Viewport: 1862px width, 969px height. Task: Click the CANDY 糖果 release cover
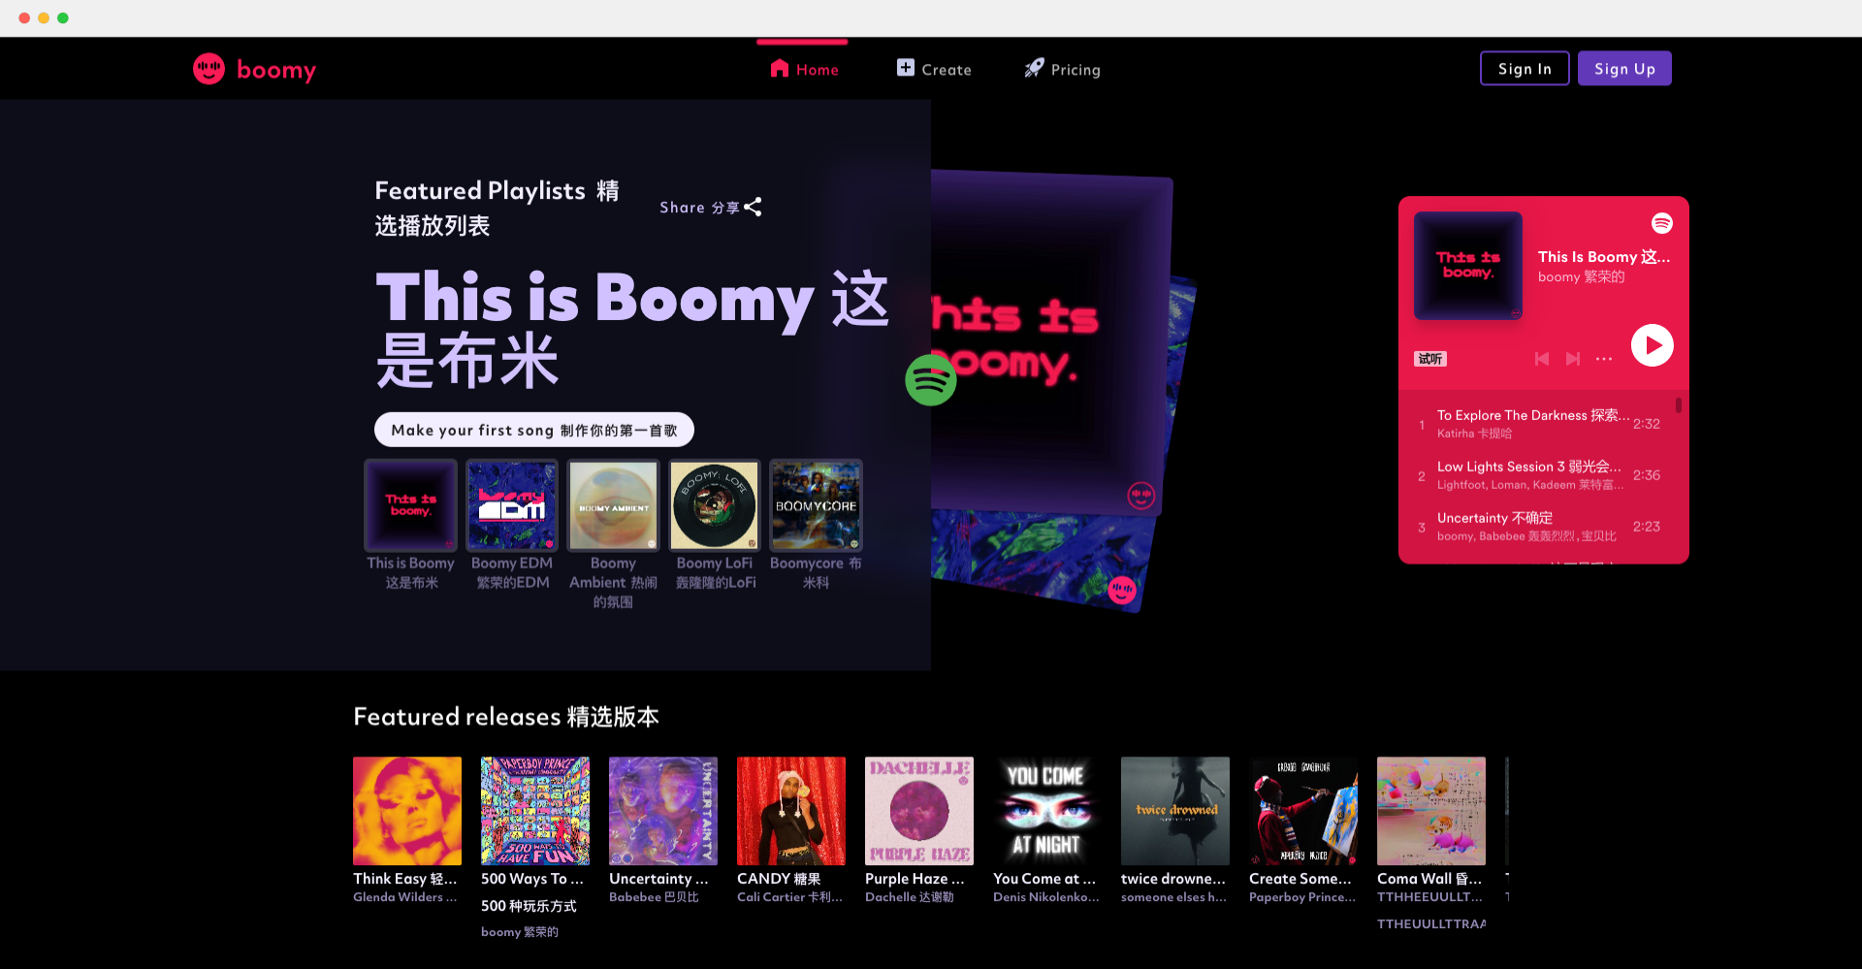790,811
